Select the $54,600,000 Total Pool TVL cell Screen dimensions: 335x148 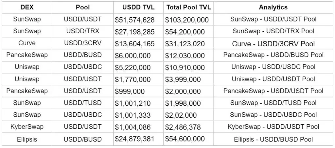[185, 139]
